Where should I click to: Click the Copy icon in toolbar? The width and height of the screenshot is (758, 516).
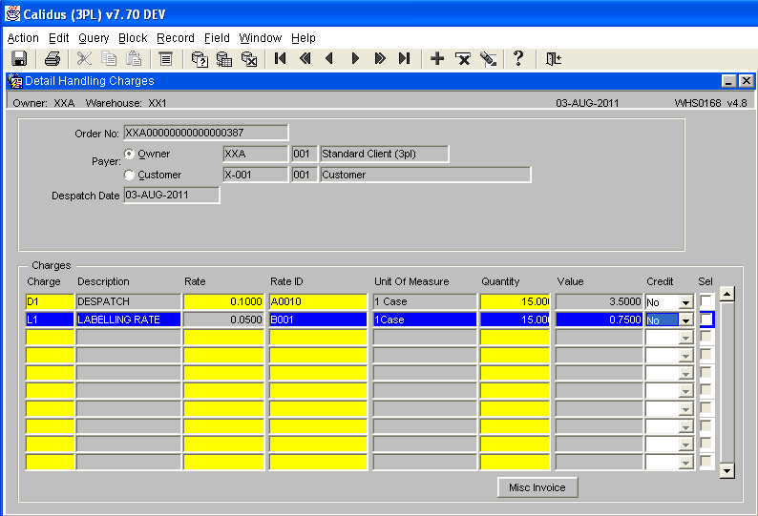109,59
